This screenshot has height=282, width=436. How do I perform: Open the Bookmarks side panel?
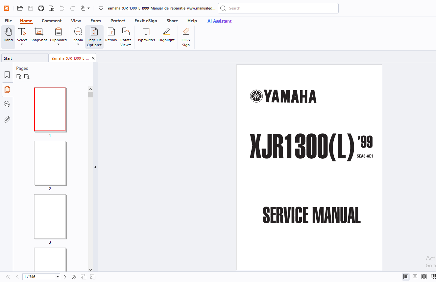[x=7, y=75]
